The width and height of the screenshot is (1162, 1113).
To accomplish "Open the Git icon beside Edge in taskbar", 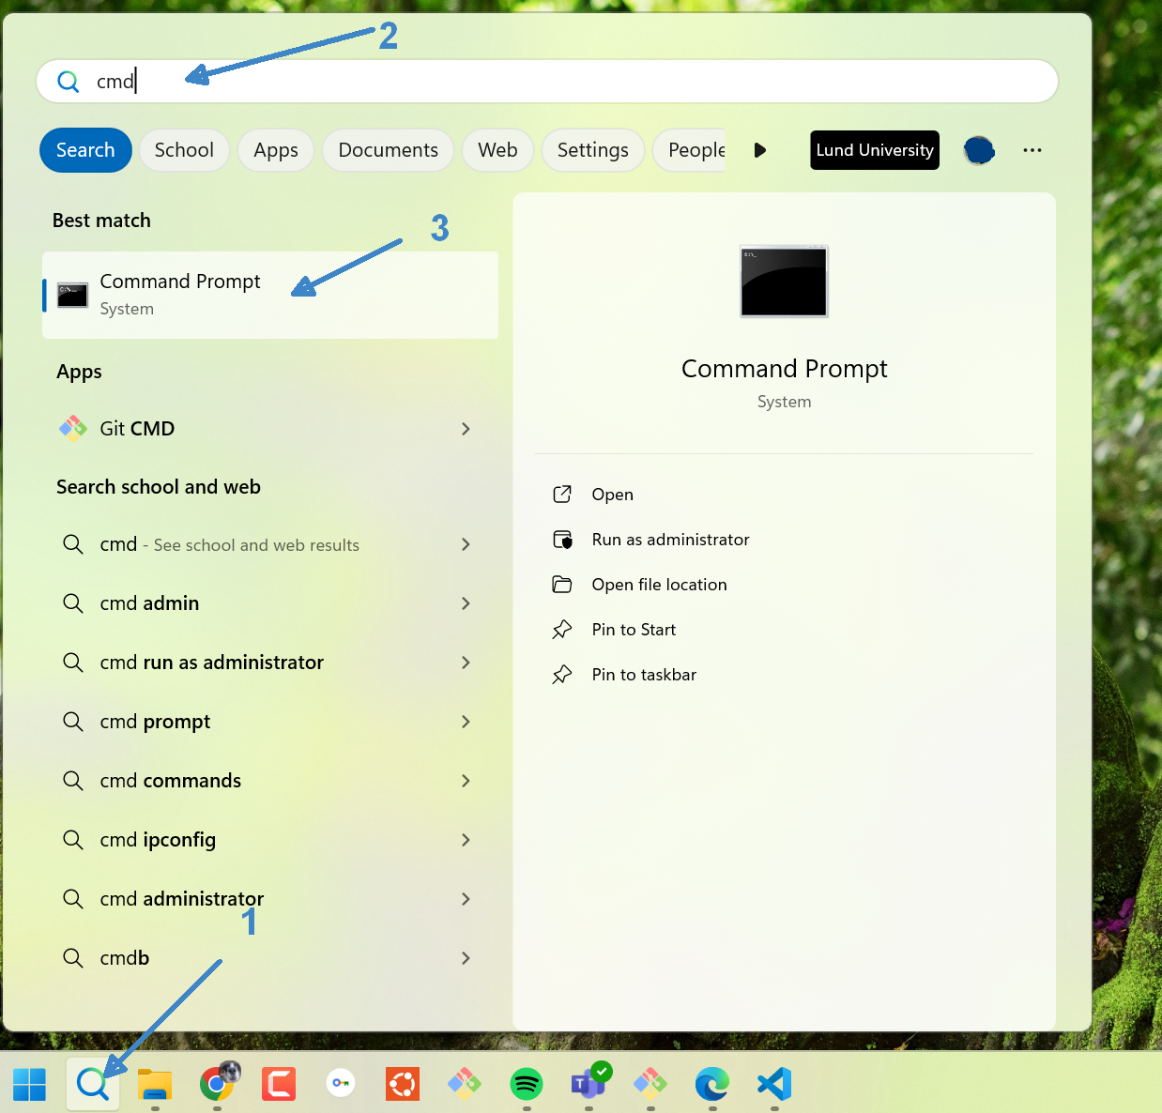I will point(650,1084).
